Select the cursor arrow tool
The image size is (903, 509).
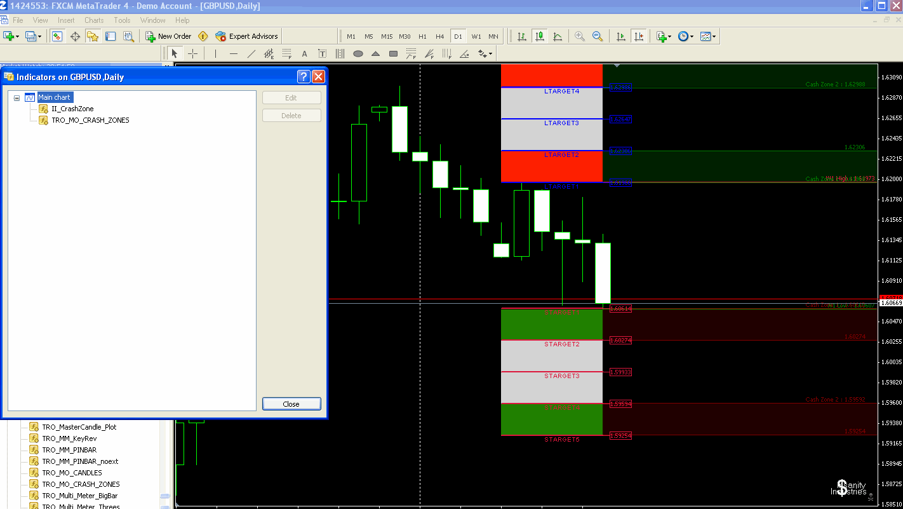175,54
